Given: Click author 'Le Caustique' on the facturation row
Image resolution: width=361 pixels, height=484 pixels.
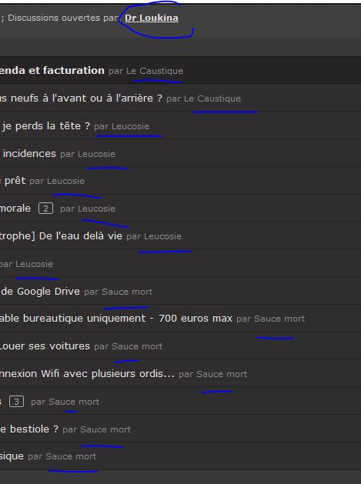Looking at the screenshot, I should 155,71.
